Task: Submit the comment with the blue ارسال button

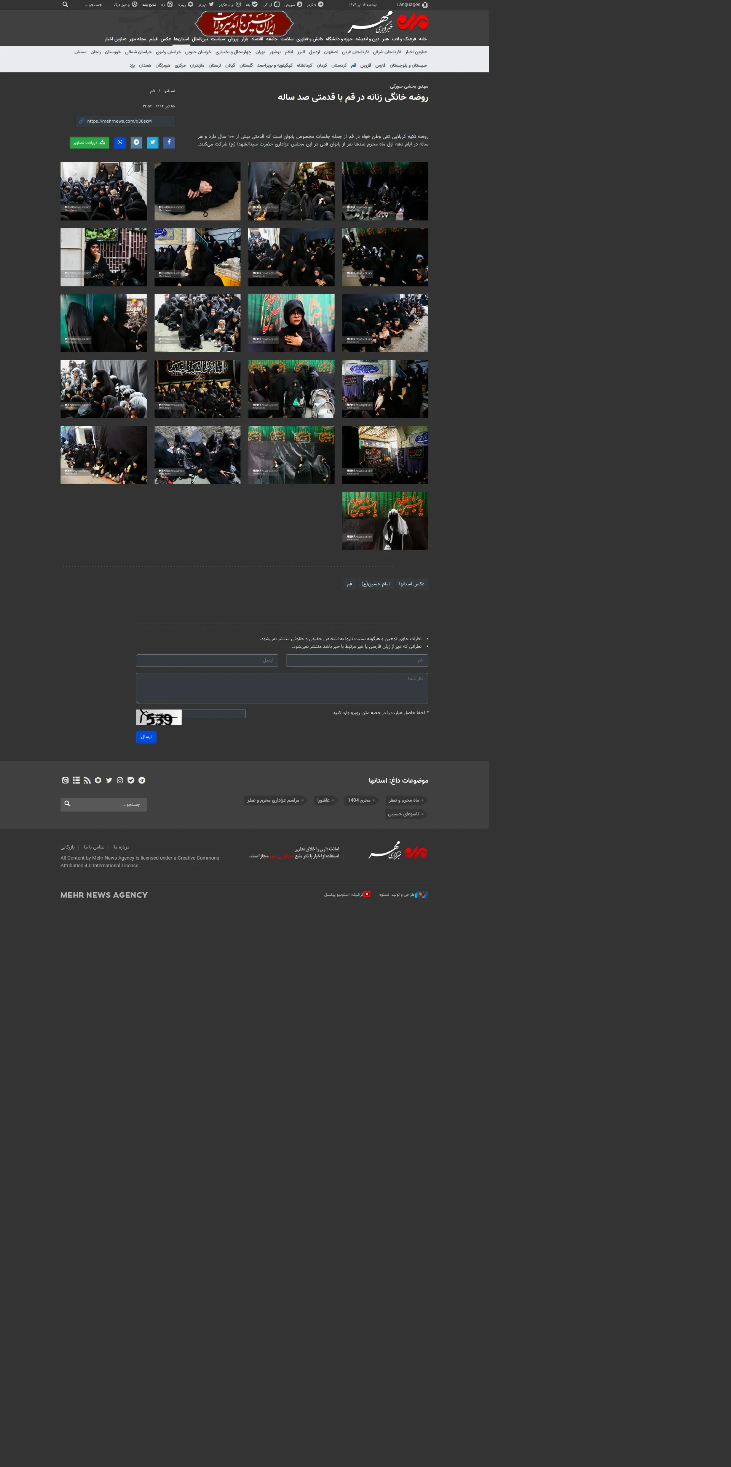Action: pos(146,737)
